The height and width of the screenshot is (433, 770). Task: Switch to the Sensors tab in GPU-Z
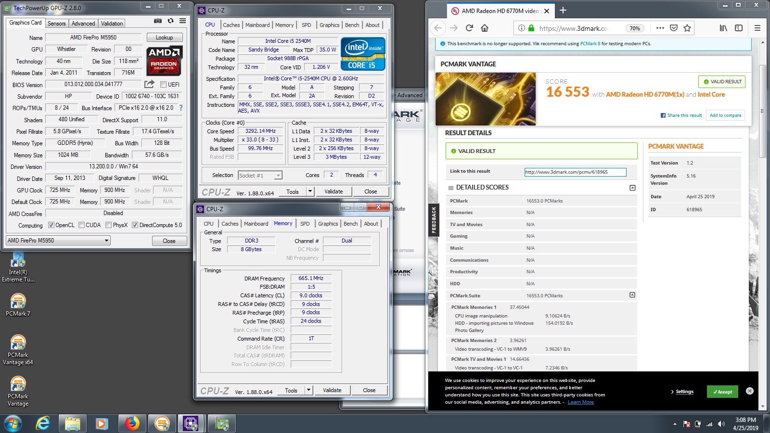coord(57,24)
